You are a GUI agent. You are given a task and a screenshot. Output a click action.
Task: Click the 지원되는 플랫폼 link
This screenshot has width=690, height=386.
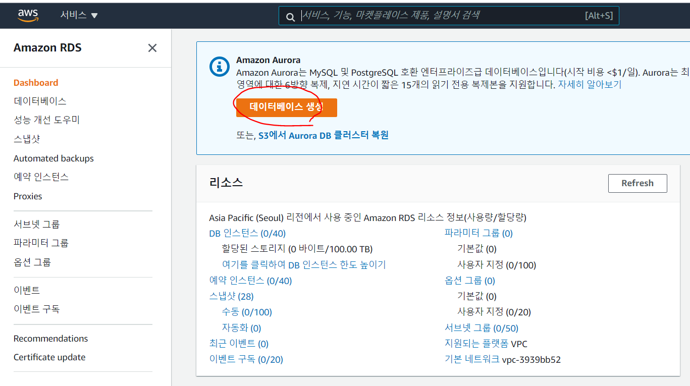[476, 344]
